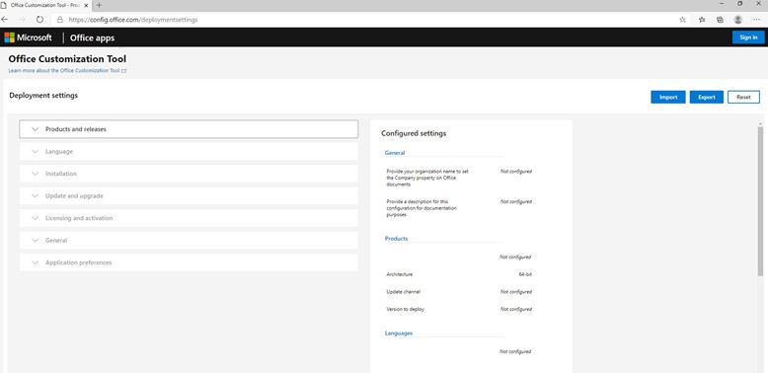Image resolution: width=768 pixels, height=373 pixels.
Task: Expand the Language section
Action: click(189, 152)
